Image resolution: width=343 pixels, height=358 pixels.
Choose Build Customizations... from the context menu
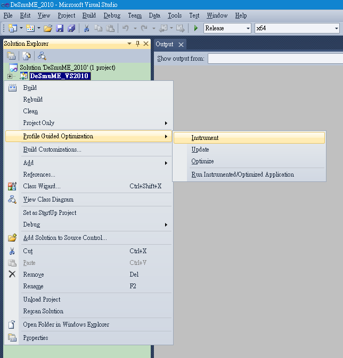point(88,149)
